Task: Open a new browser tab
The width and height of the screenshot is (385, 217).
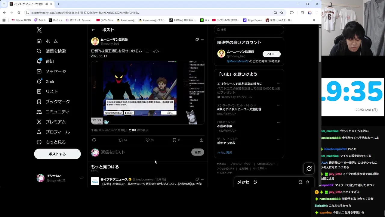Action: (58, 4)
